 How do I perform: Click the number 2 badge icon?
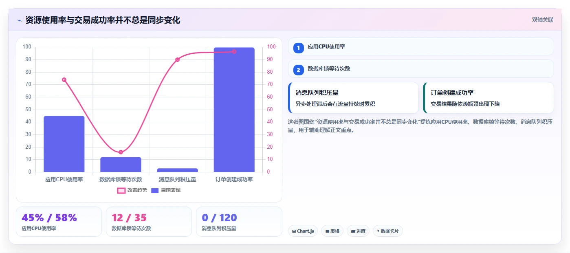click(298, 70)
